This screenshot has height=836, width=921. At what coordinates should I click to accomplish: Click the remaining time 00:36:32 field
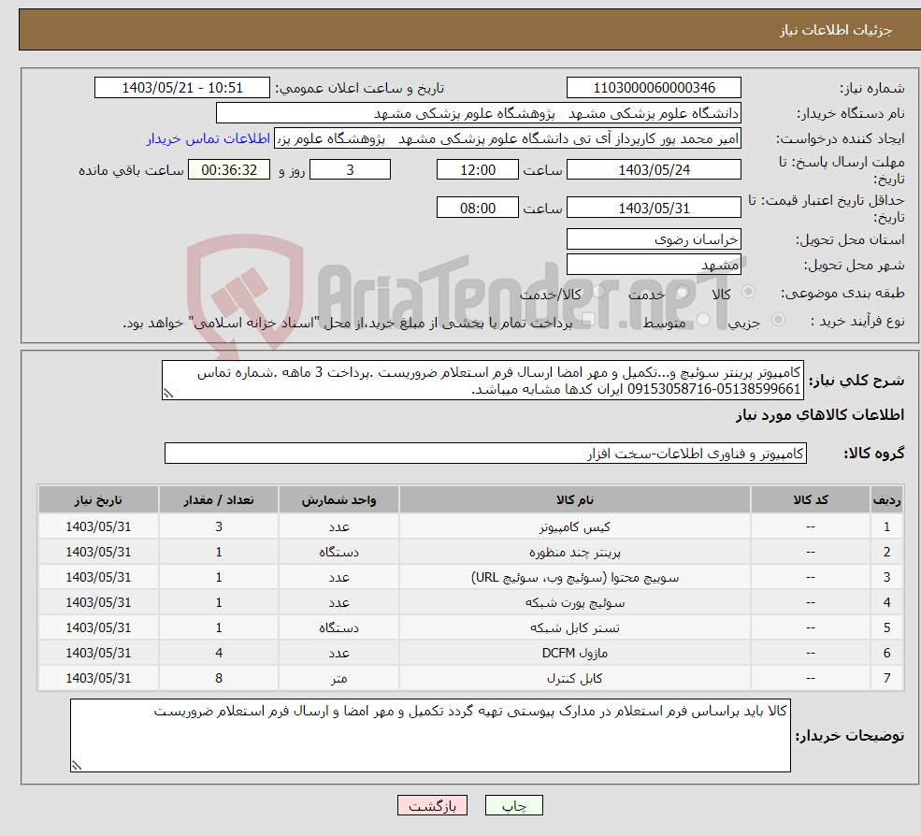[x=229, y=170]
